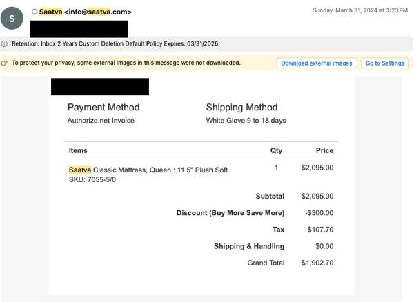
Task: Select the White Glove 9 to 18 days text
Action: [x=246, y=121]
